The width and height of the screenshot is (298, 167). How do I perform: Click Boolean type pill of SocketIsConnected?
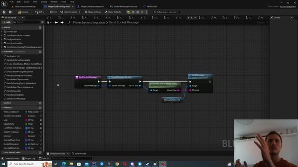point(30,116)
